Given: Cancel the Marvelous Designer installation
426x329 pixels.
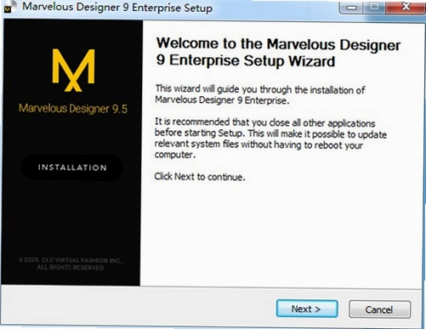Looking at the screenshot, I should [x=379, y=309].
